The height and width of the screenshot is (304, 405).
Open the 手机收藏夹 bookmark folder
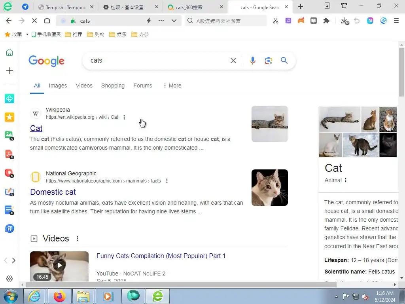[46, 34]
